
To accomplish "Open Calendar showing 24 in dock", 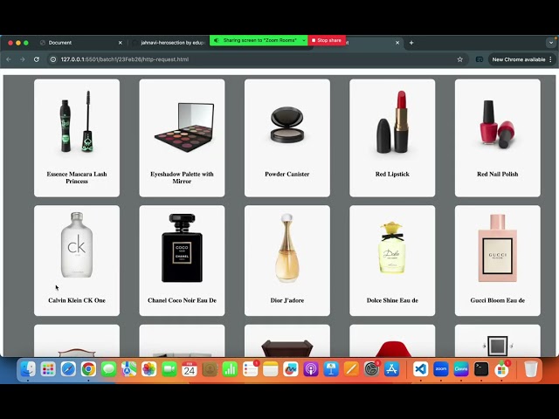I will tap(190, 369).
